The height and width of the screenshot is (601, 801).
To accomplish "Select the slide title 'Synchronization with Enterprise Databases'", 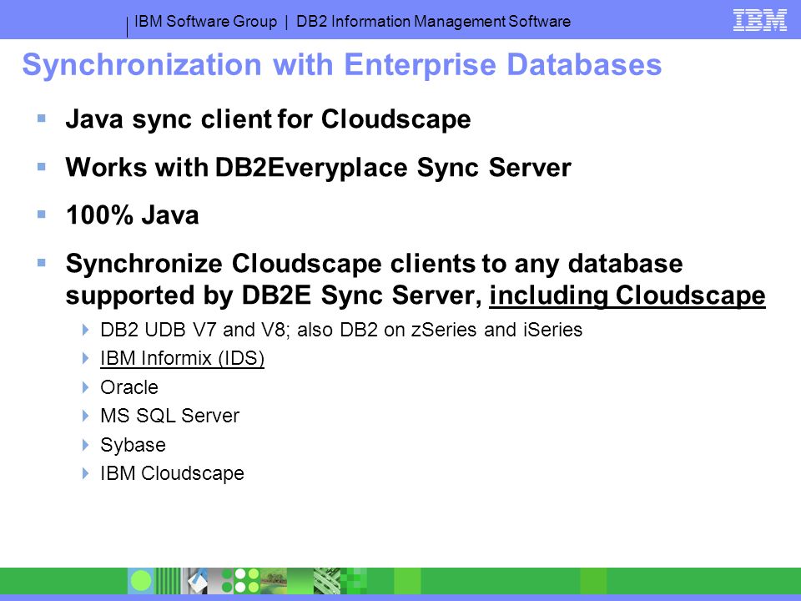I will tap(342, 65).
